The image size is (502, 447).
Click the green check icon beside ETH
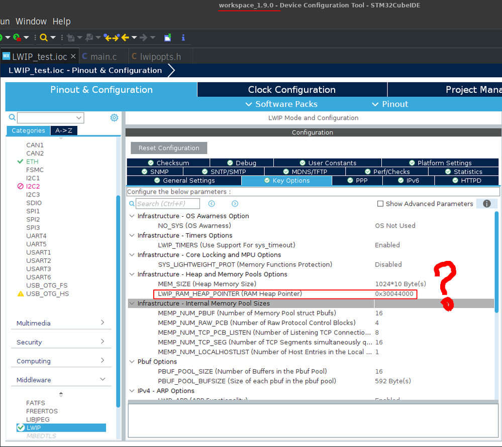click(x=21, y=162)
